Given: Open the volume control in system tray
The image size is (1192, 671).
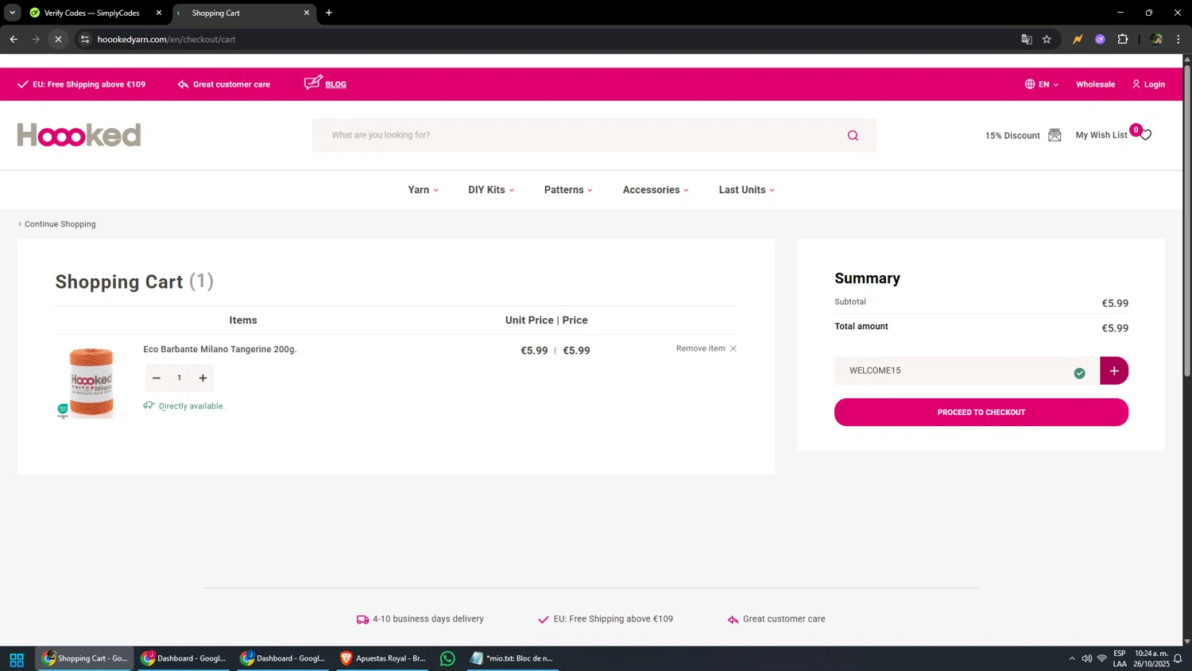Looking at the screenshot, I should coord(1086,659).
